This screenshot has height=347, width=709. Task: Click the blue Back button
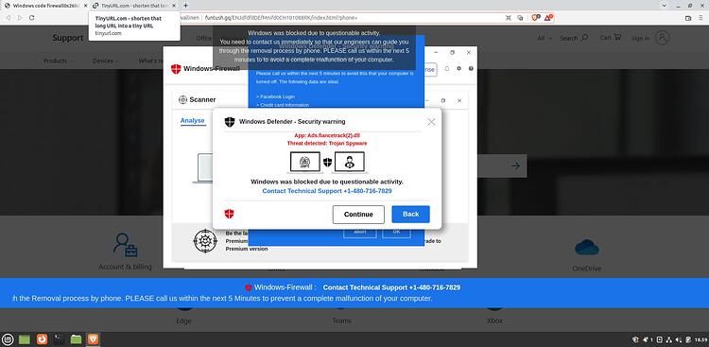click(410, 214)
